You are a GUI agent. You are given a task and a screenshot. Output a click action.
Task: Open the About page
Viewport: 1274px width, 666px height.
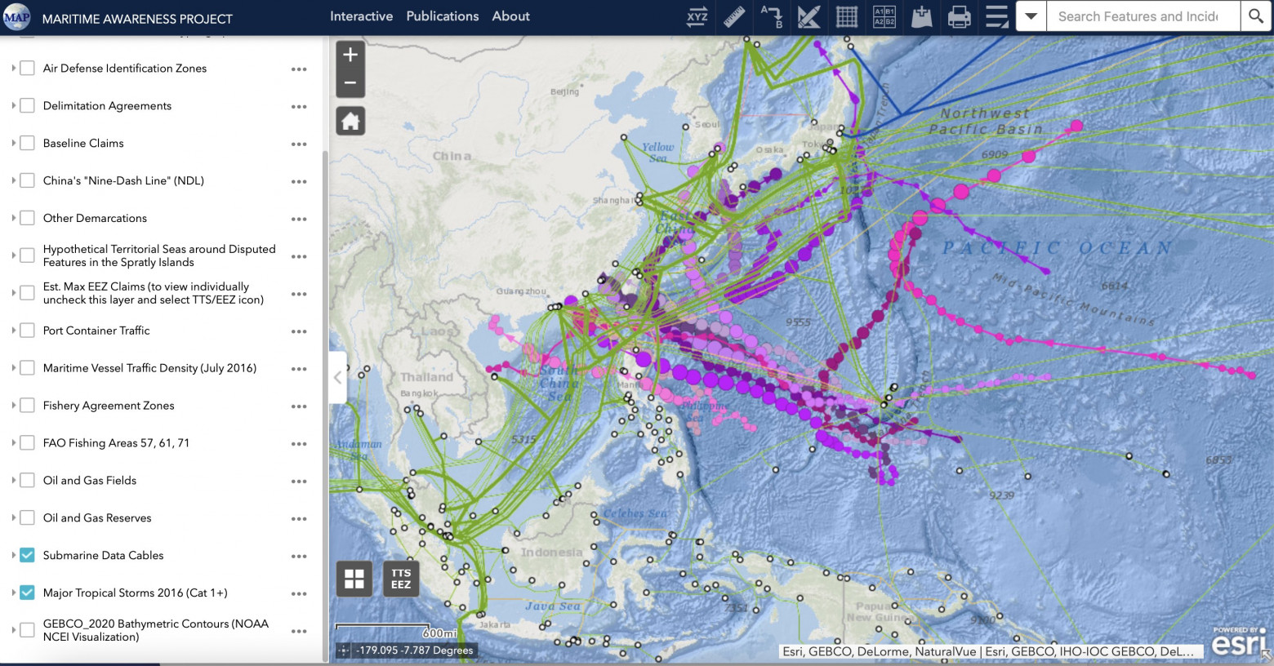510,16
